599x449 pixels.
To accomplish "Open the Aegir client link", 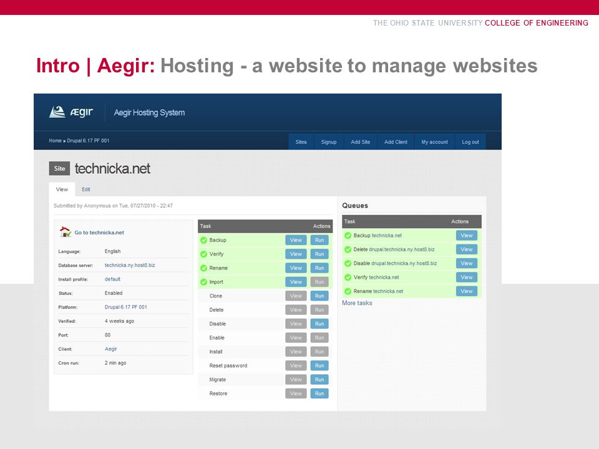I will (x=111, y=349).
